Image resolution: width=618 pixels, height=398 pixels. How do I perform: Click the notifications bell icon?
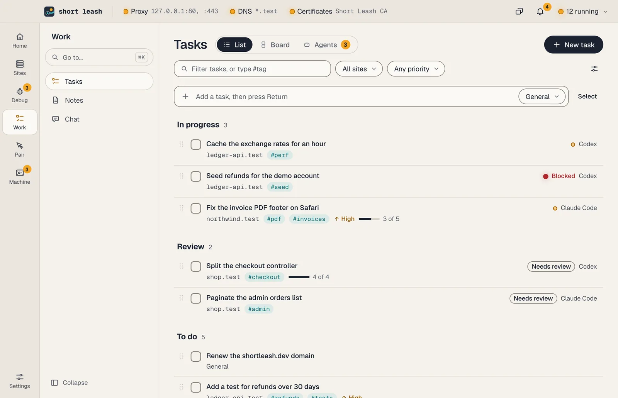(x=540, y=12)
